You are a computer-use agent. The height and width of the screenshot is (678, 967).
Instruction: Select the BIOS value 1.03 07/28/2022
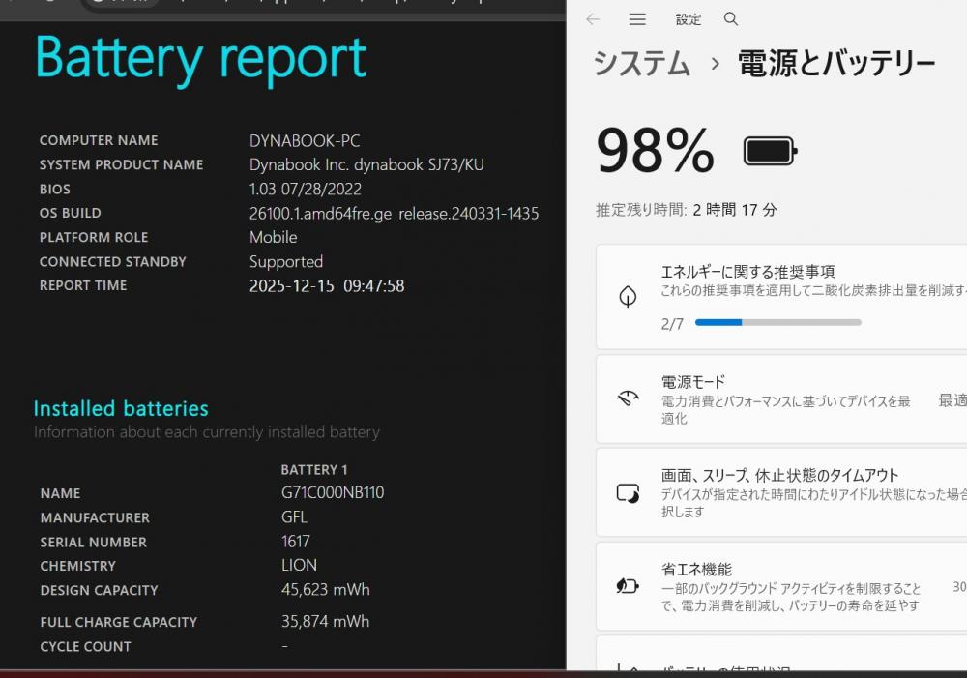(306, 189)
